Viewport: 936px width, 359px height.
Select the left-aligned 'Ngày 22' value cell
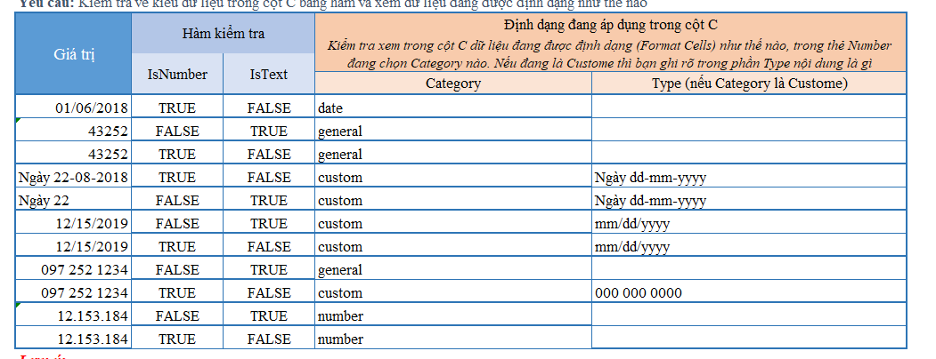pos(73,200)
